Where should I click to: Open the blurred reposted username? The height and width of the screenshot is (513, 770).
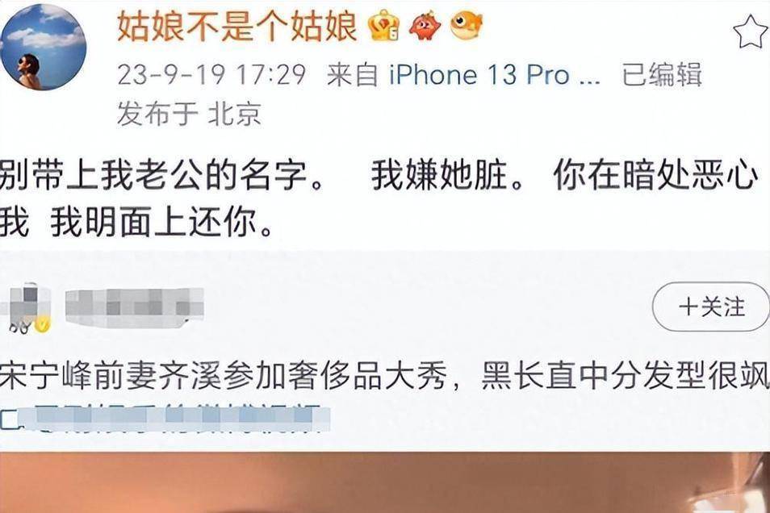pyautogui.click(x=135, y=308)
